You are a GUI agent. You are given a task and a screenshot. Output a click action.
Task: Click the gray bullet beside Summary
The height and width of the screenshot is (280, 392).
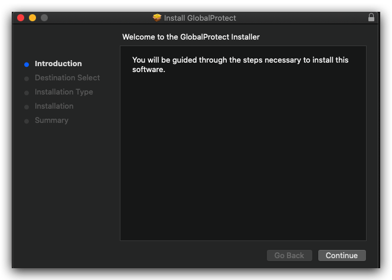(x=27, y=121)
